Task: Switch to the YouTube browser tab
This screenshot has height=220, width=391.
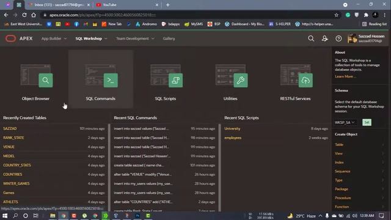Action: click(x=127, y=5)
